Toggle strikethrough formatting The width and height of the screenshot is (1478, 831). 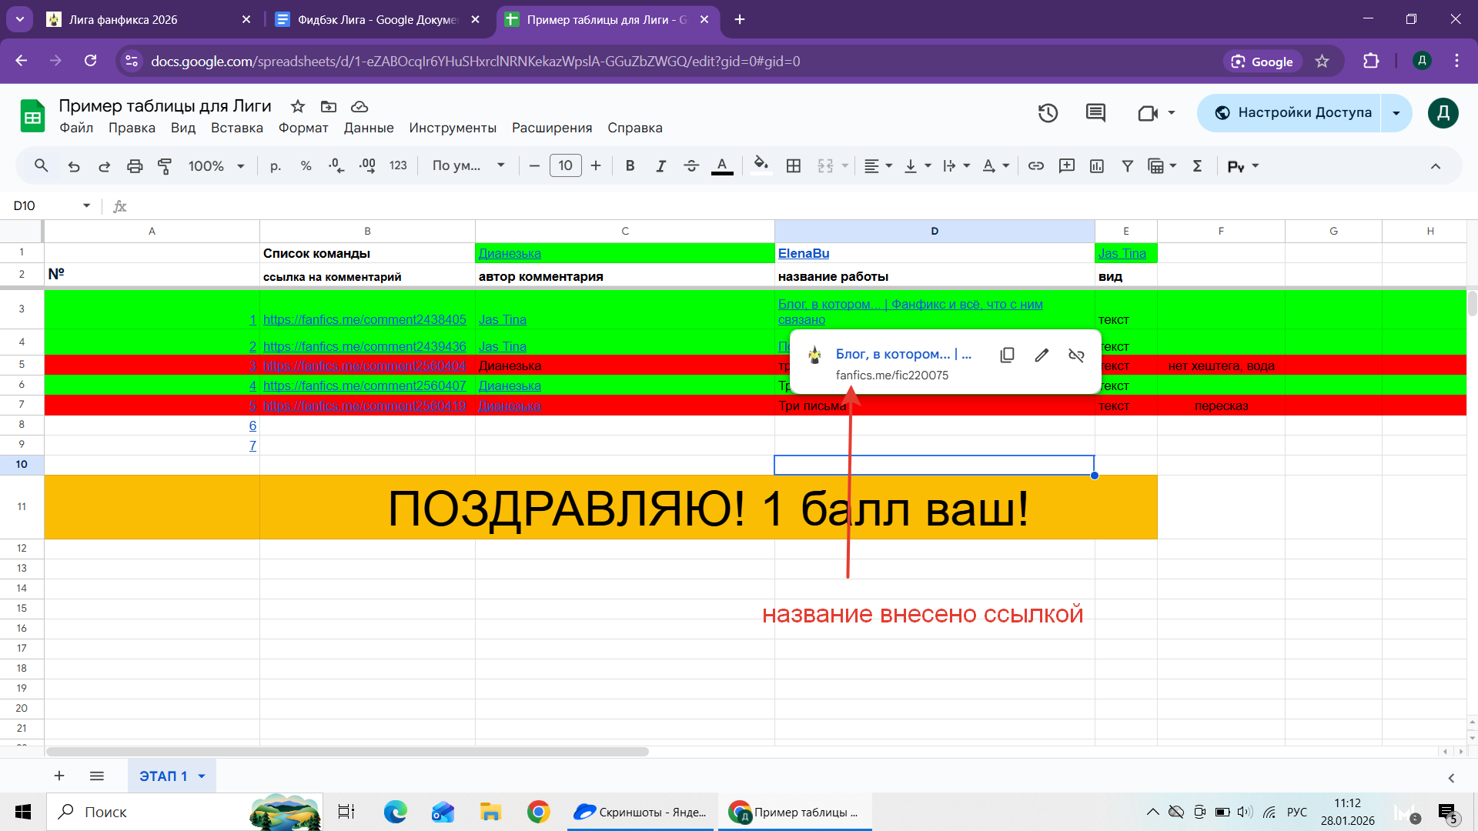point(691,166)
